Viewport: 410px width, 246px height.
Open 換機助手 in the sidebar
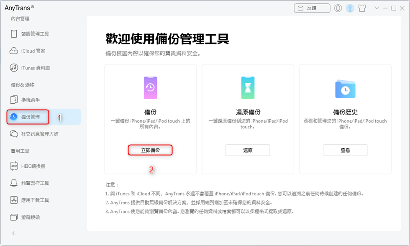(30, 100)
